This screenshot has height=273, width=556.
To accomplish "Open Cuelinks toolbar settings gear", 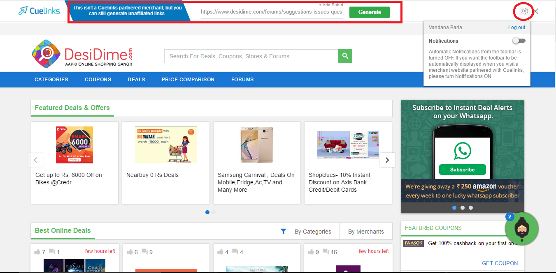I will (x=524, y=11).
